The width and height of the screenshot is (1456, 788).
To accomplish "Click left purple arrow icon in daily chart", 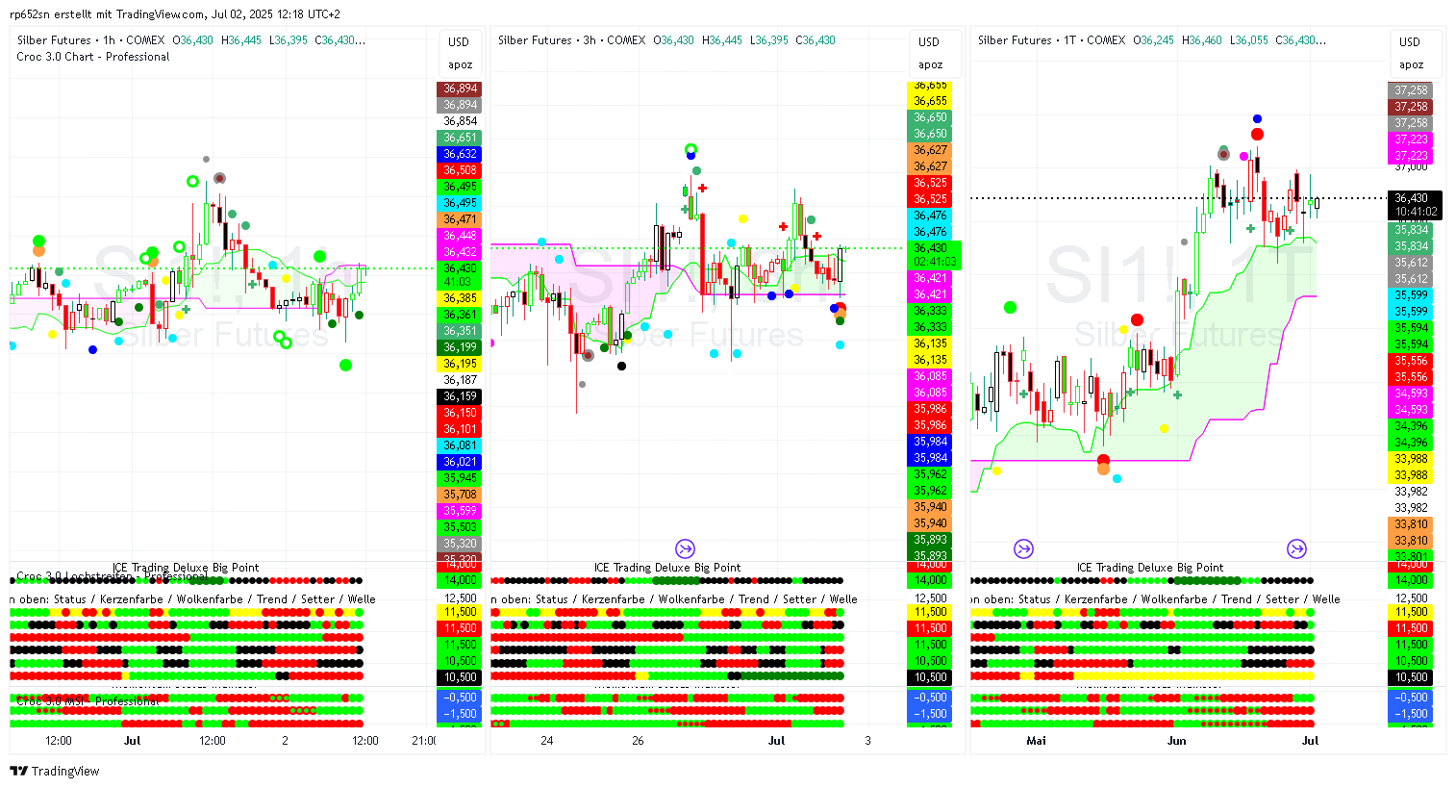I will [1023, 548].
